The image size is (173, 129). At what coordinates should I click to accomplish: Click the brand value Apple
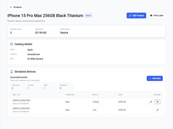coord(30,50)
